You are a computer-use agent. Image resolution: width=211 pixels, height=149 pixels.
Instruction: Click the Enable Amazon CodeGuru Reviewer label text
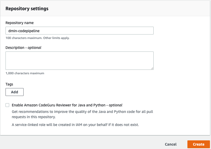click(58, 105)
